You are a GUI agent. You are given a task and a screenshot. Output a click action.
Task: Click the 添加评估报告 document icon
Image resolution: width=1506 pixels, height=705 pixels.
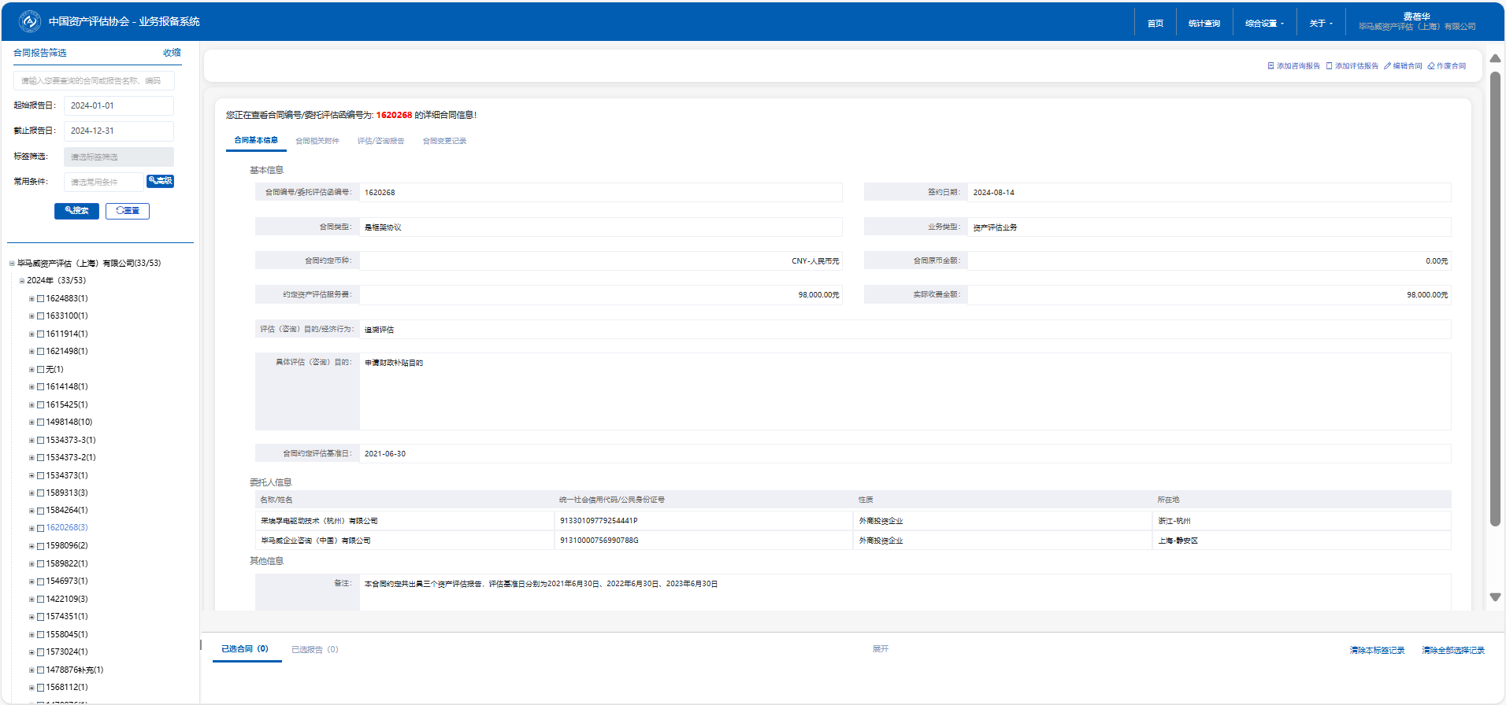point(1330,66)
